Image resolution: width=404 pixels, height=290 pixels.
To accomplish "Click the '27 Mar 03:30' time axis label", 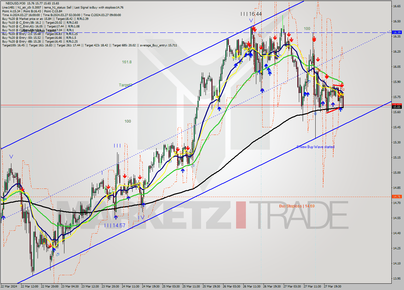I will (x=293, y=287).
